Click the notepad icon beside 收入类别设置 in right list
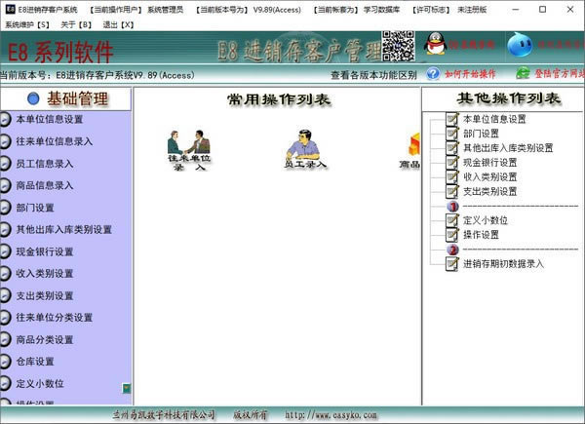The height and width of the screenshot is (424, 585). 452,176
